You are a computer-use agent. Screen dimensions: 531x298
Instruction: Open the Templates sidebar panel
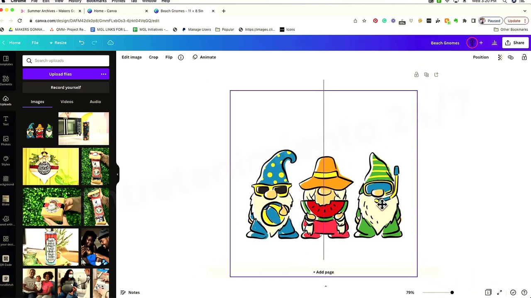click(x=5, y=60)
